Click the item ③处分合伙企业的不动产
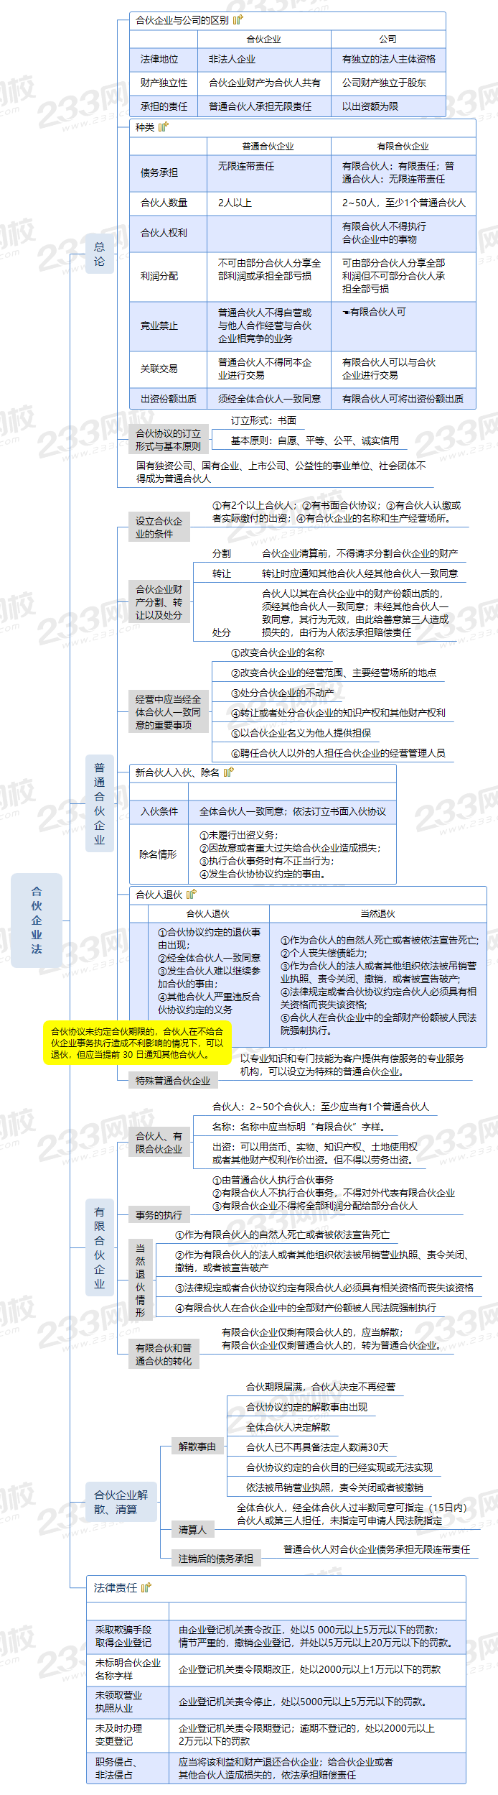Image resolution: width=498 pixels, height=1795 pixels. point(282,693)
